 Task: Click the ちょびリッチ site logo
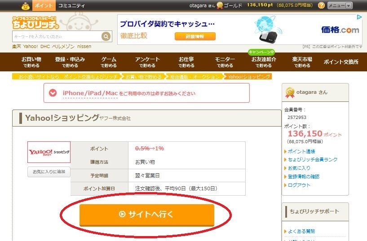click(x=35, y=23)
